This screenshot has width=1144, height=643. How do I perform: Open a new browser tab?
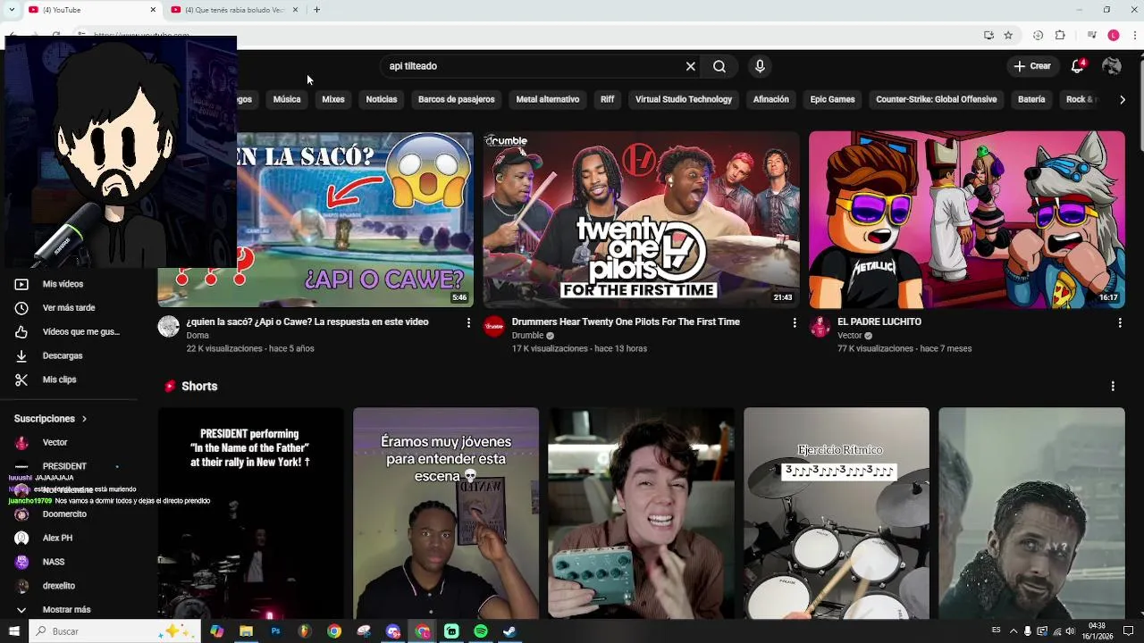(316, 10)
